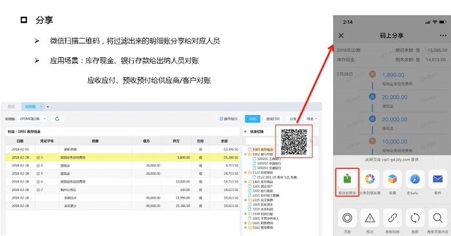Viewport: 451px width, 236px height.
Task: Tap the 1,890.00 entry on phone
Action: 393,75
